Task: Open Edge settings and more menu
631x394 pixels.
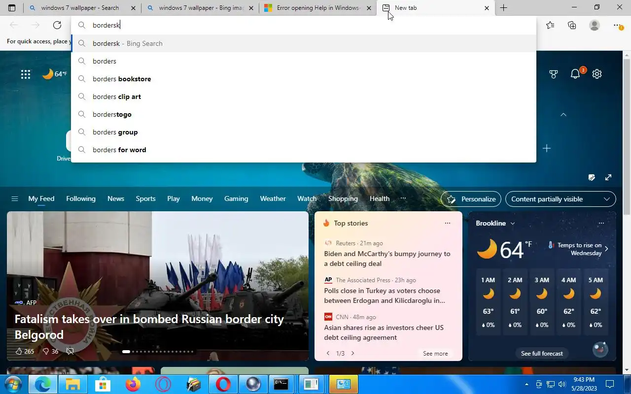Action: [x=617, y=25]
